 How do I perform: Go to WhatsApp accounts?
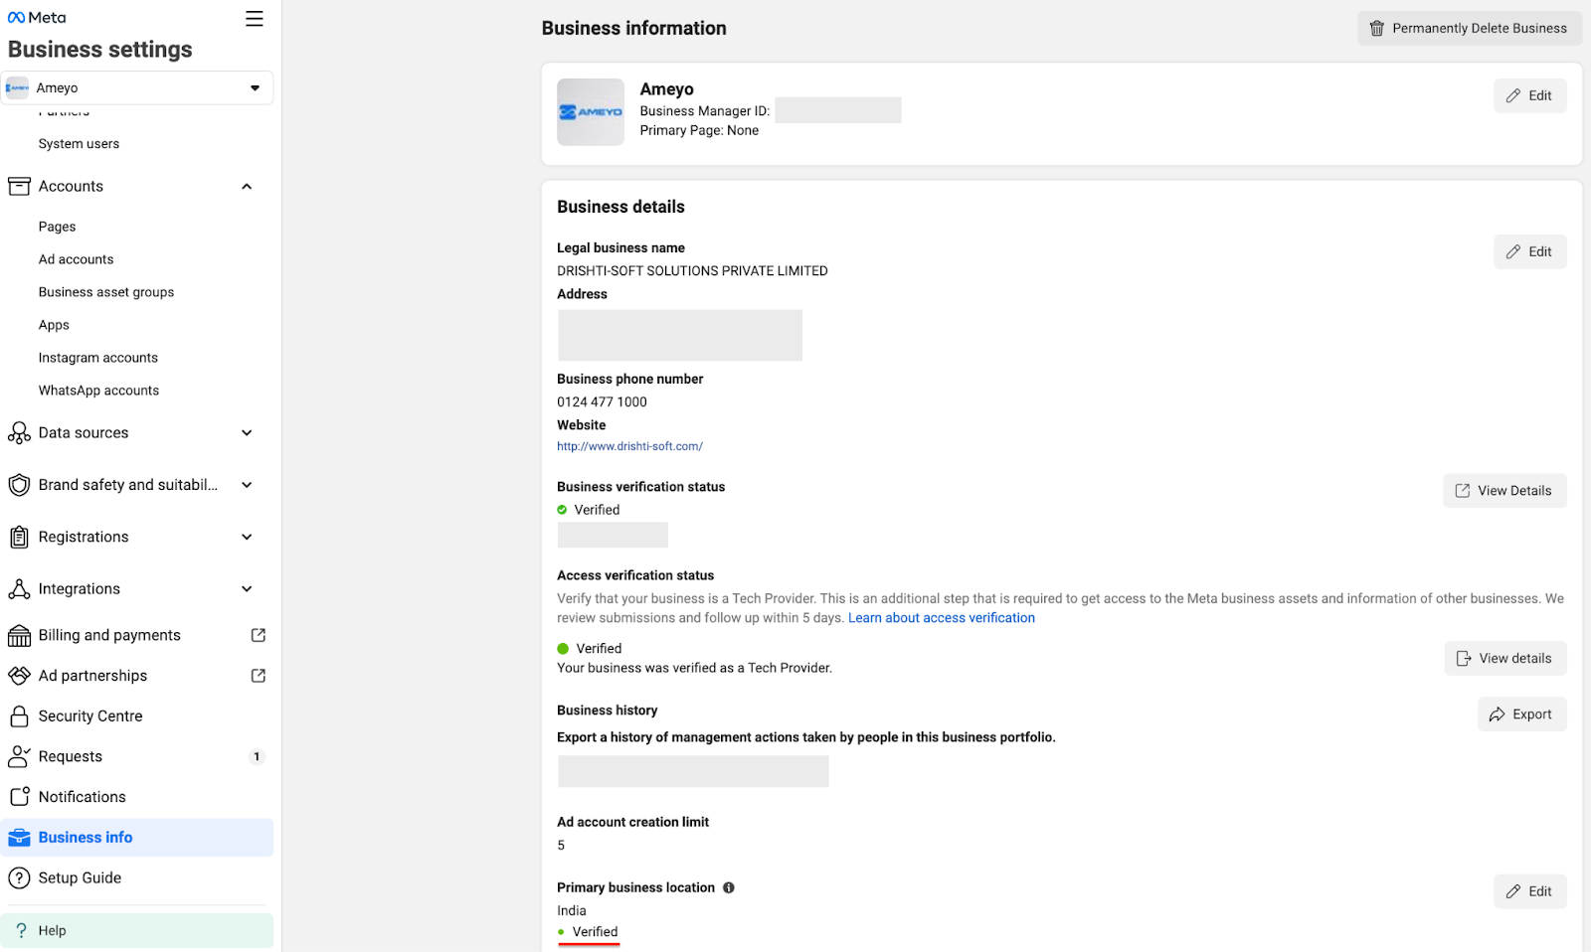point(98,391)
